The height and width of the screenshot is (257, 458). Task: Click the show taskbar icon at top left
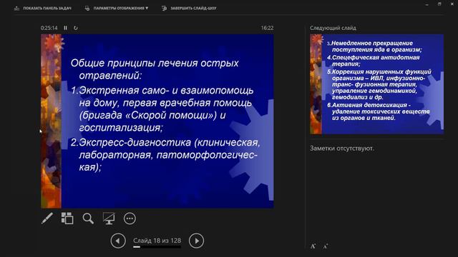(16, 8)
